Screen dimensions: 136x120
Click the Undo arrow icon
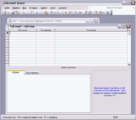coord(51,13)
